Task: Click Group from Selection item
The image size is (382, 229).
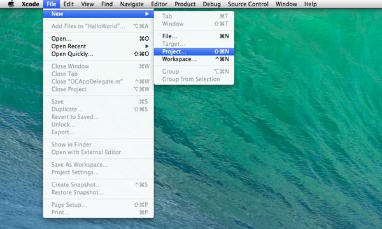Action: 194,79
